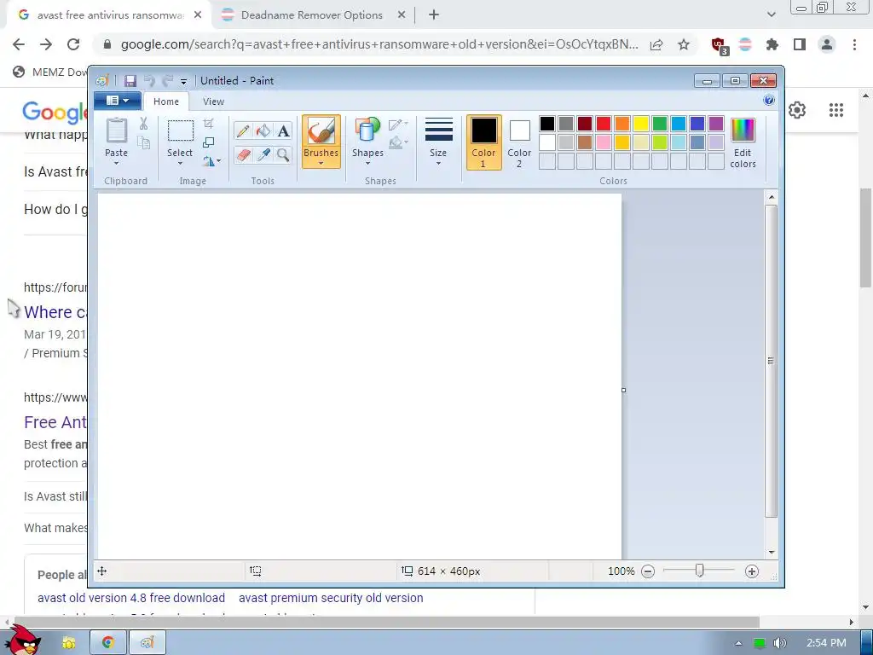Open the shape Outline dropdown

pyautogui.click(x=399, y=125)
